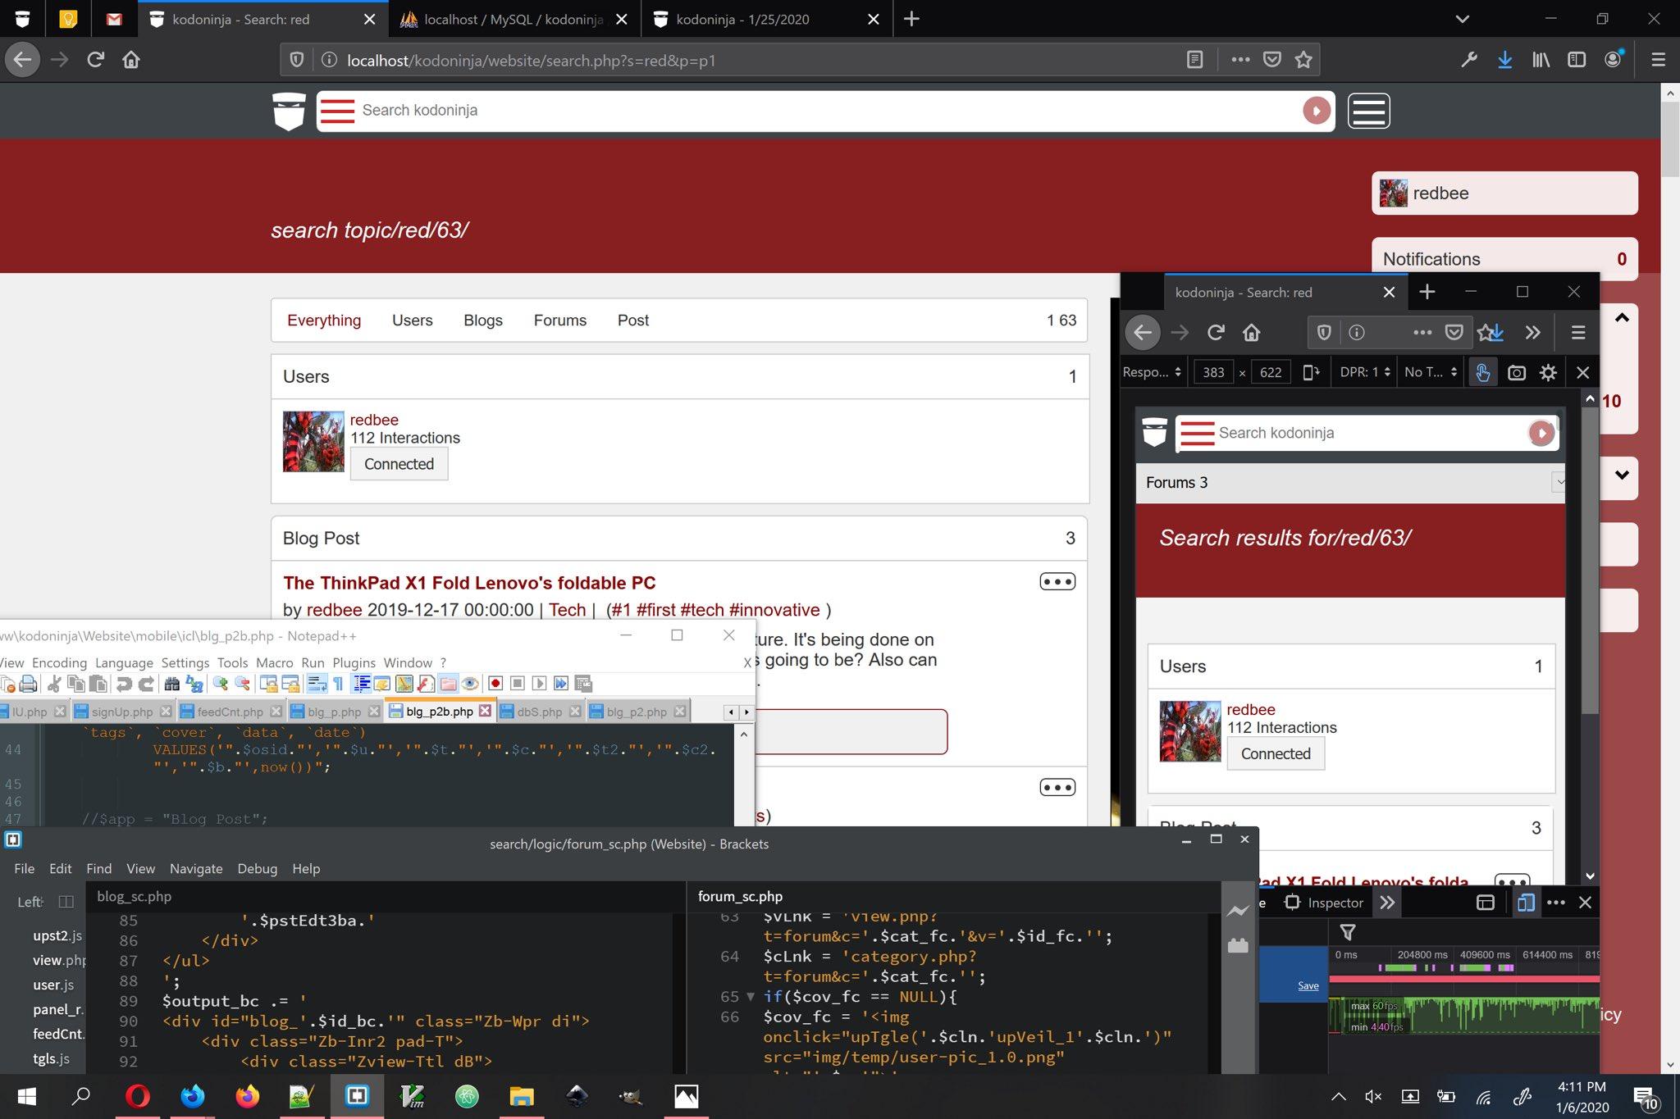The width and height of the screenshot is (1680, 1119).
Task: Toggle the Connected button in main Users result
Action: click(399, 464)
